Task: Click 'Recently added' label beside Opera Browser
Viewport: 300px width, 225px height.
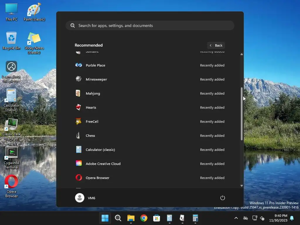Action: pos(212,178)
